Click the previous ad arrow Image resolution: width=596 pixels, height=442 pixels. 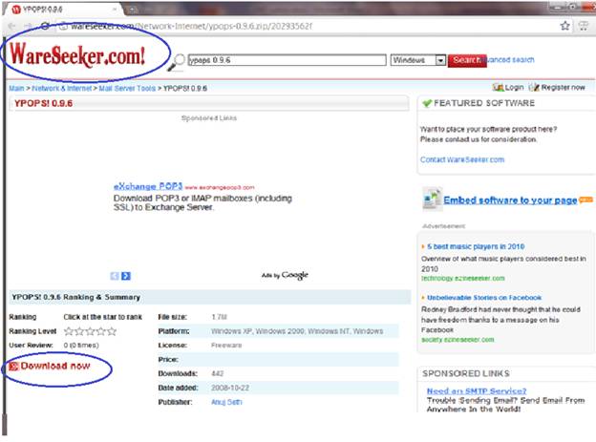tap(115, 276)
